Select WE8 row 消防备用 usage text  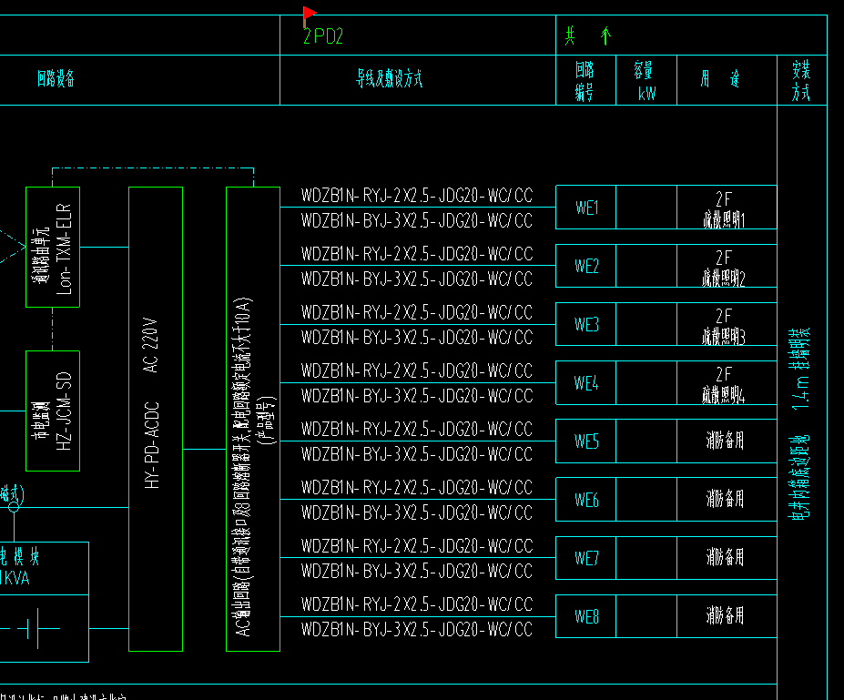click(x=725, y=615)
